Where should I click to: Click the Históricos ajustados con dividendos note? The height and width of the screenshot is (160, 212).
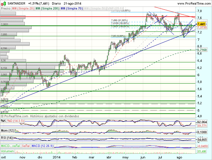tap(54, 116)
